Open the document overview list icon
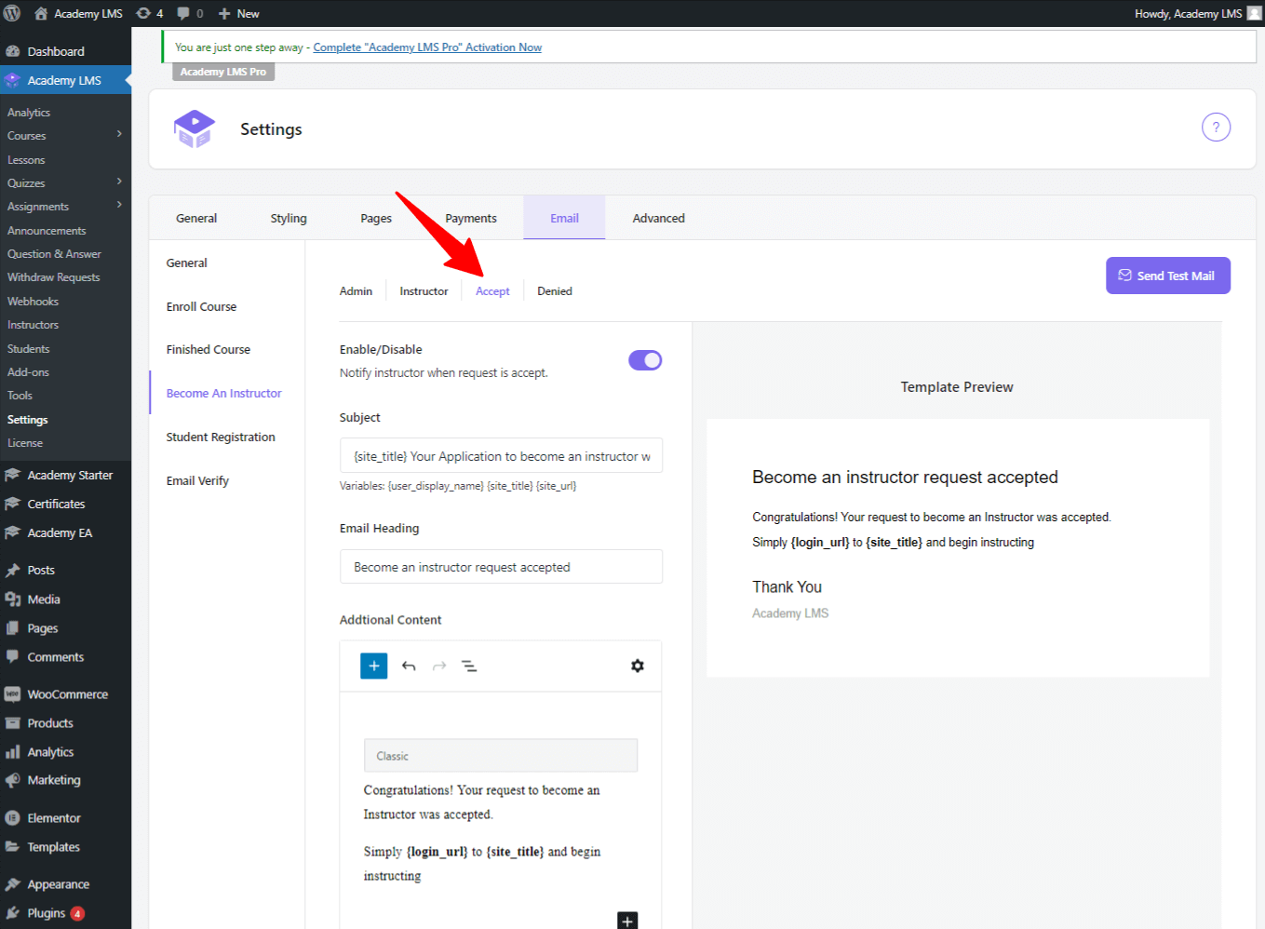The width and height of the screenshot is (1265, 929). pos(470,666)
